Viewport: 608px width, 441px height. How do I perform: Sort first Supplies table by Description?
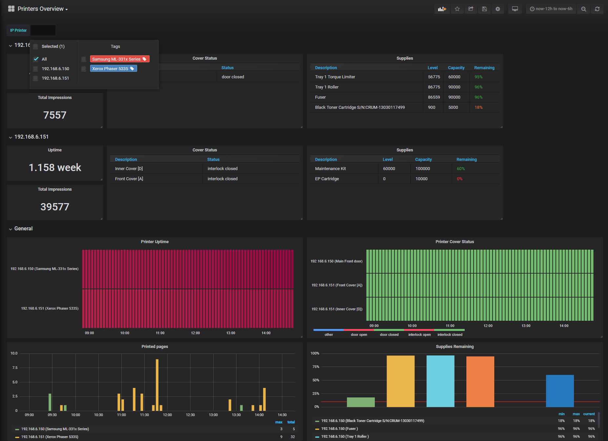[326, 68]
